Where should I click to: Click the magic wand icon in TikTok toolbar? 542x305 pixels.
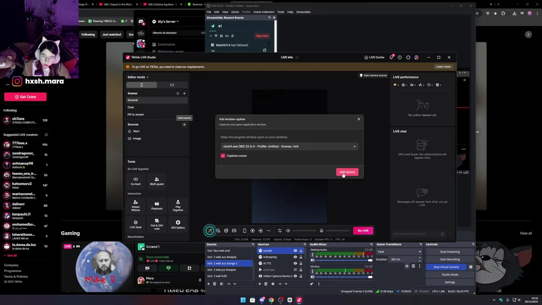coord(210,230)
